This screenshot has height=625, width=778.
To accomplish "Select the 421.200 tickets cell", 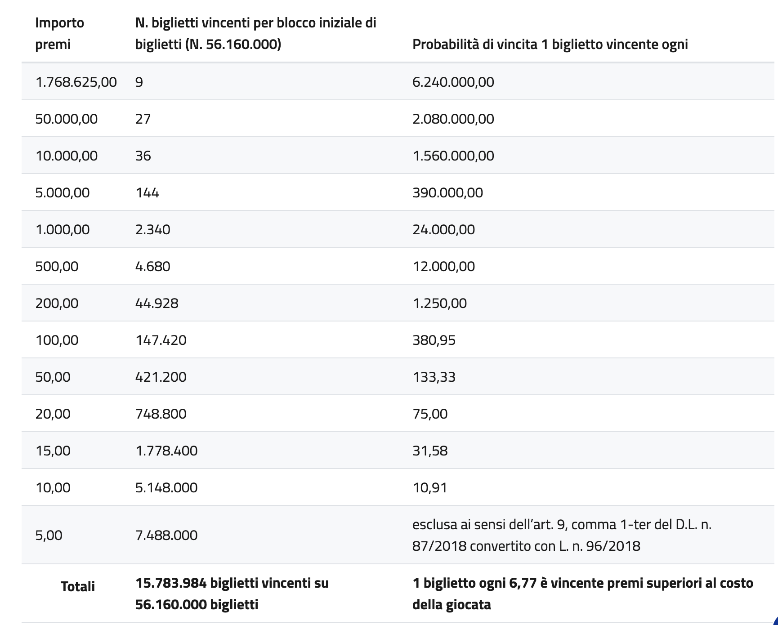I will [161, 377].
